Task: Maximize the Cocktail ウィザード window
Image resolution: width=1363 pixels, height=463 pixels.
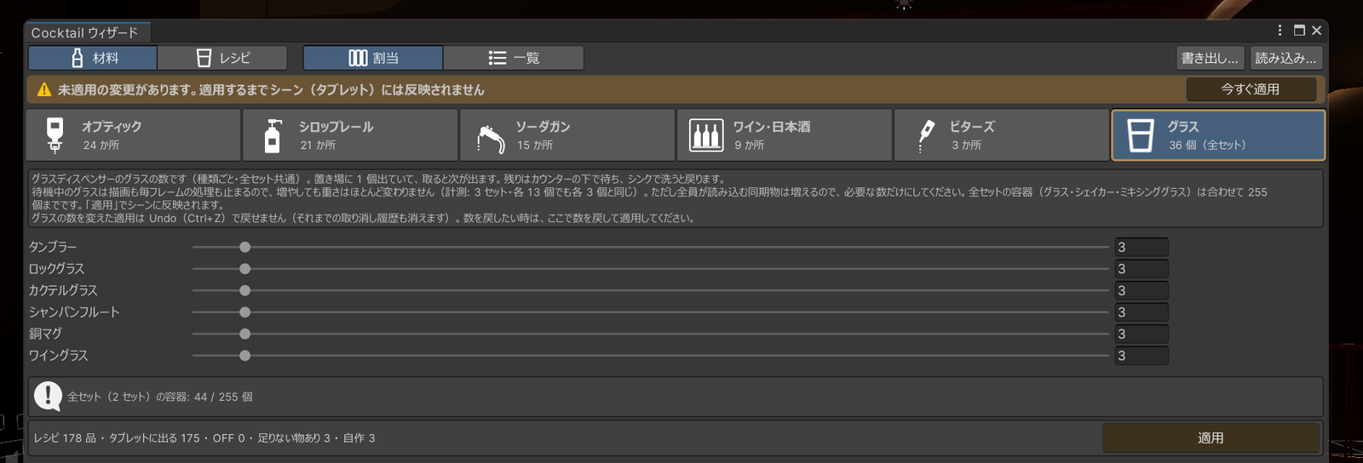Action: (x=1299, y=30)
